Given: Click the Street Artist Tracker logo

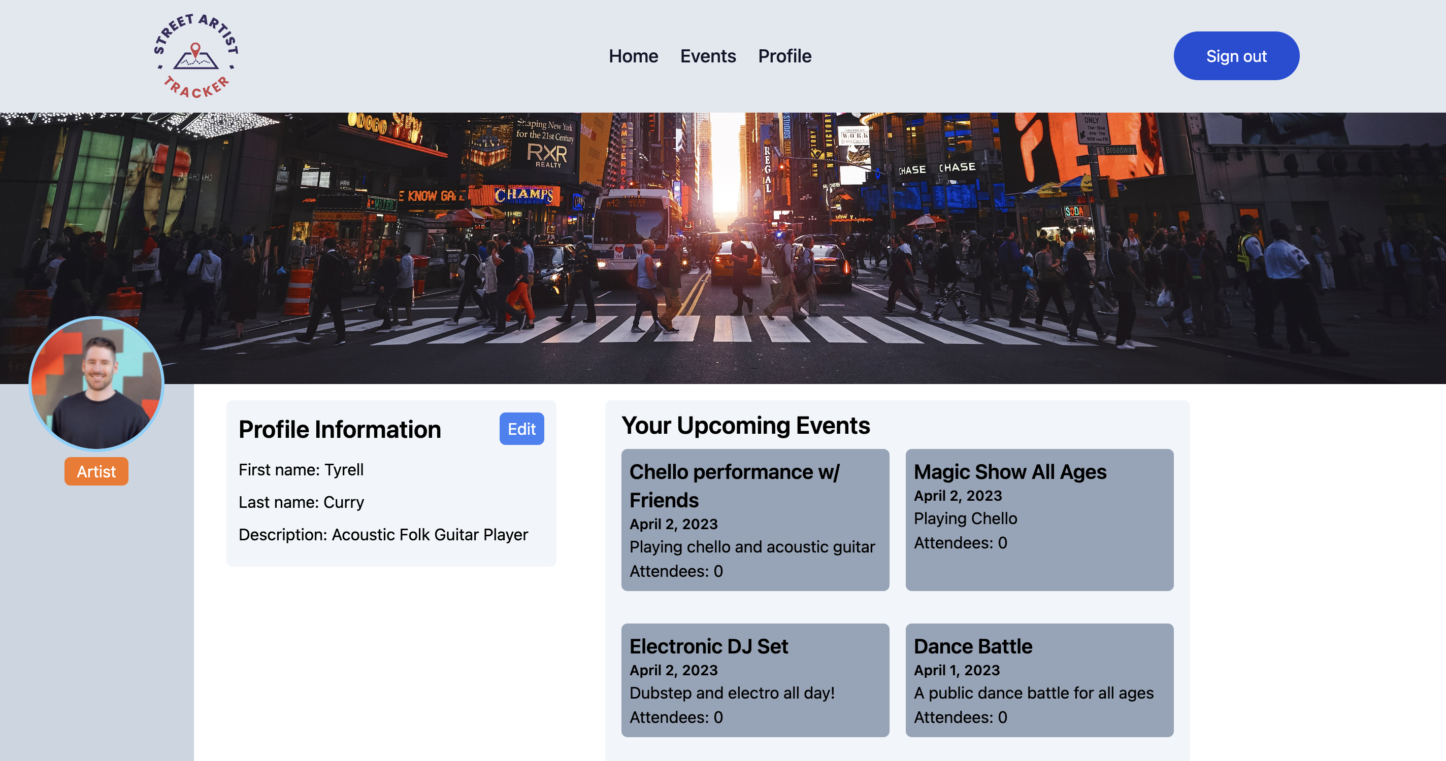Looking at the screenshot, I should [x=196, y=56].
